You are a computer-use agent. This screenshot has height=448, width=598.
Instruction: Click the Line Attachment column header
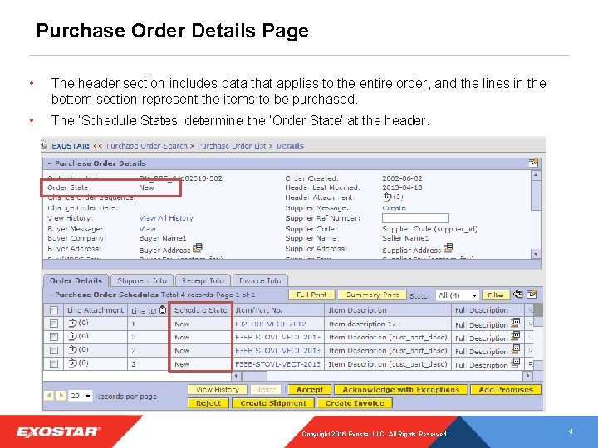[x=96, y=310]
